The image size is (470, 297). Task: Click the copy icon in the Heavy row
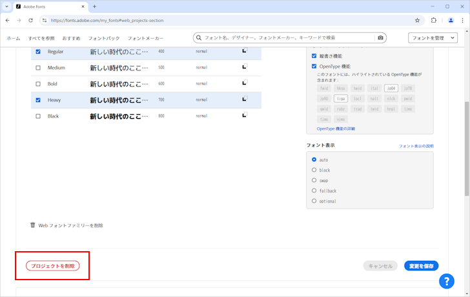245,99
